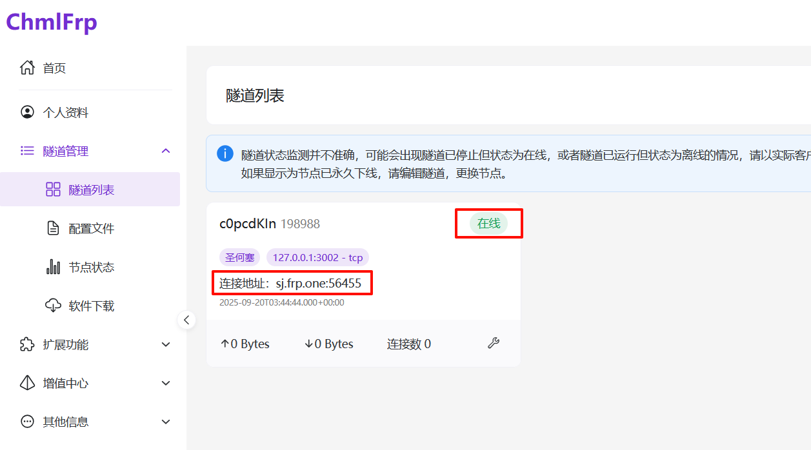Click the connection address sj.frp.one:56455
The width and height of the screenshot is (811, 450).
318,283
